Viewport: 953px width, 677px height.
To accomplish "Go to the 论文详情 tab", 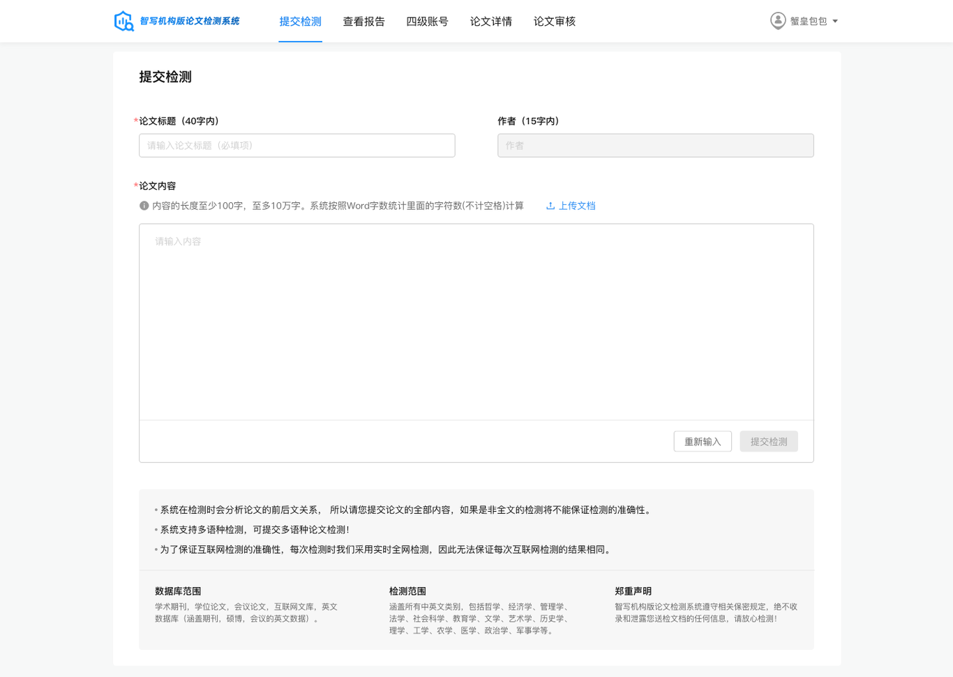I will point(490,22).
